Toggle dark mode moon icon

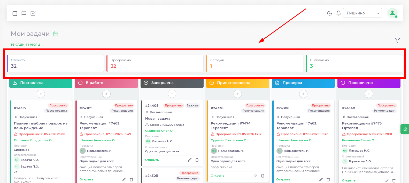pos(329,13)
